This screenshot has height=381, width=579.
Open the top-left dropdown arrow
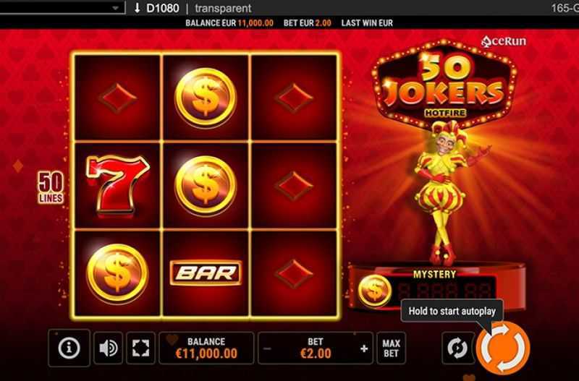(x=116, y=8)
